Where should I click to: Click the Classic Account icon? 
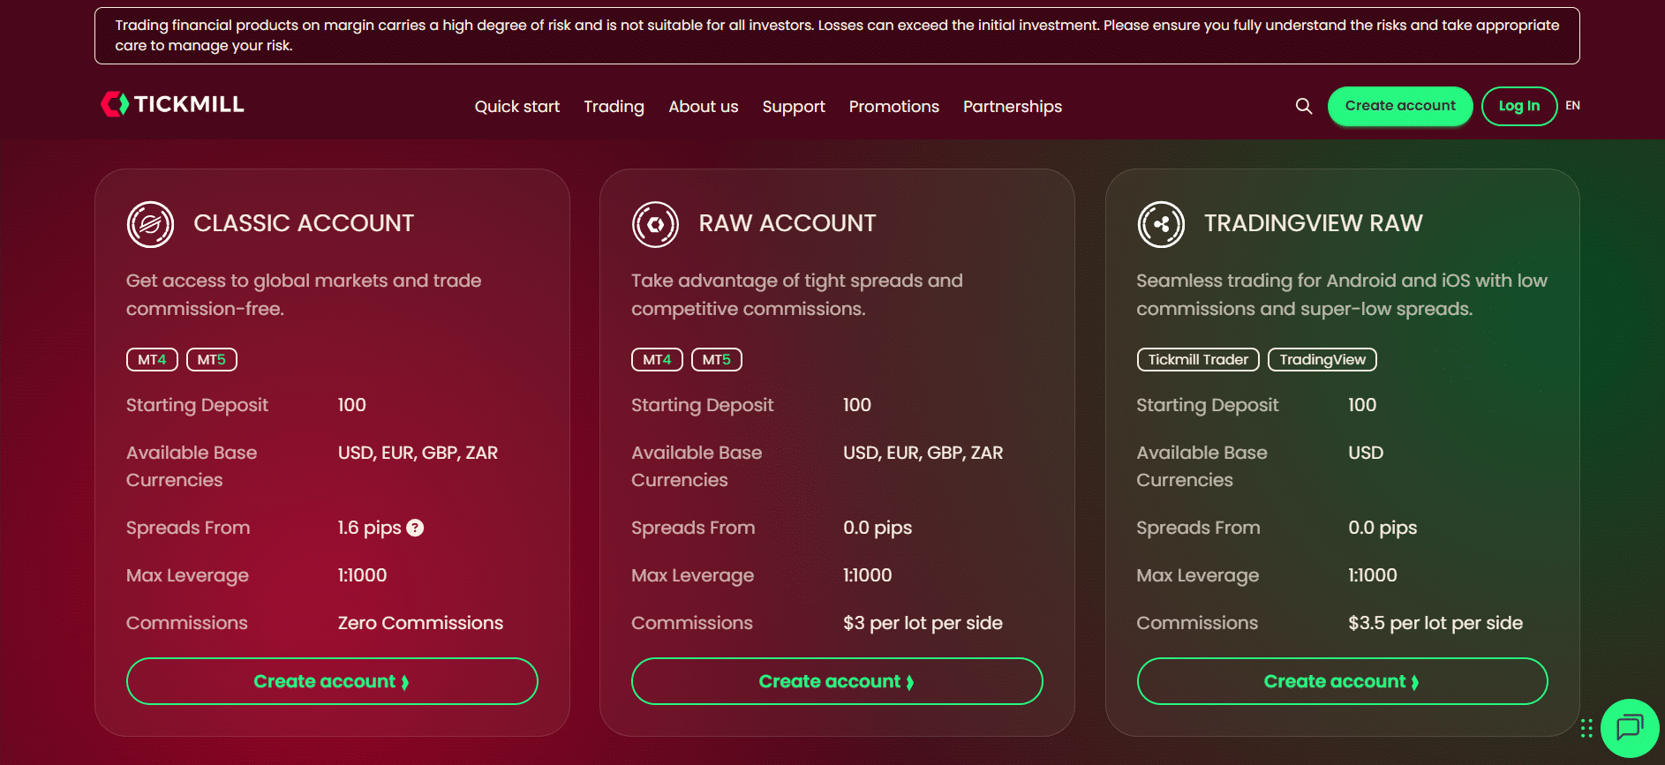[150, 224]
